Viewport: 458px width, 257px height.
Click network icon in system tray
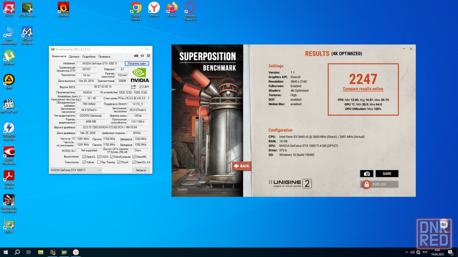point(418,252)
